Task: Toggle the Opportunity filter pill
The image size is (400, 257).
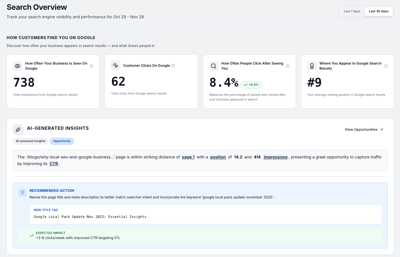Action: 62,141
